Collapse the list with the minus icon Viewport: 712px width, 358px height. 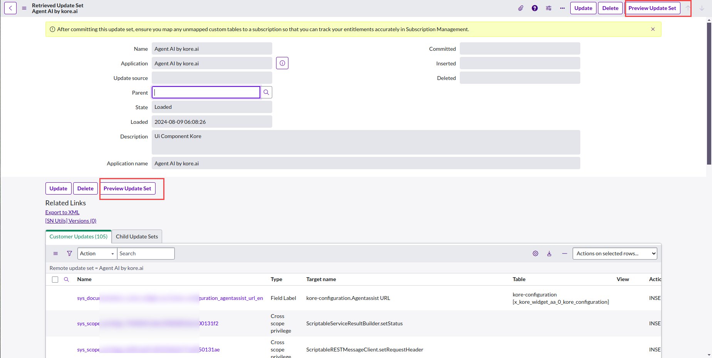(x=565, y=253)
